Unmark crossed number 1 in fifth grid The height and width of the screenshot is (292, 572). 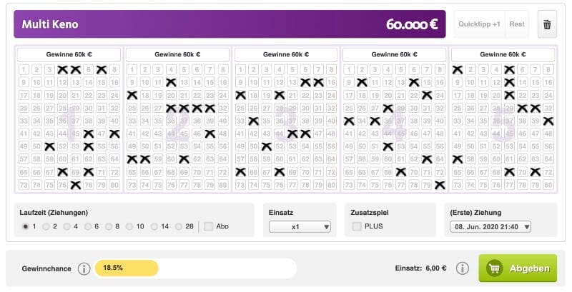pyautogui.click(x=458, y=69)
